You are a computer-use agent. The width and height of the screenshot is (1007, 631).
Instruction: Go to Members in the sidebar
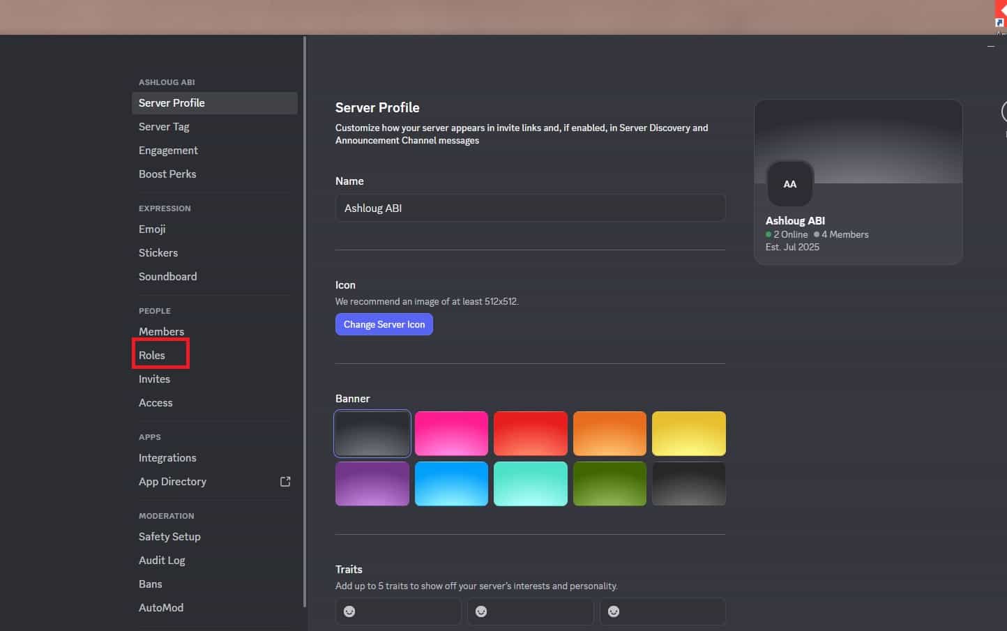(x=161, y=332)
